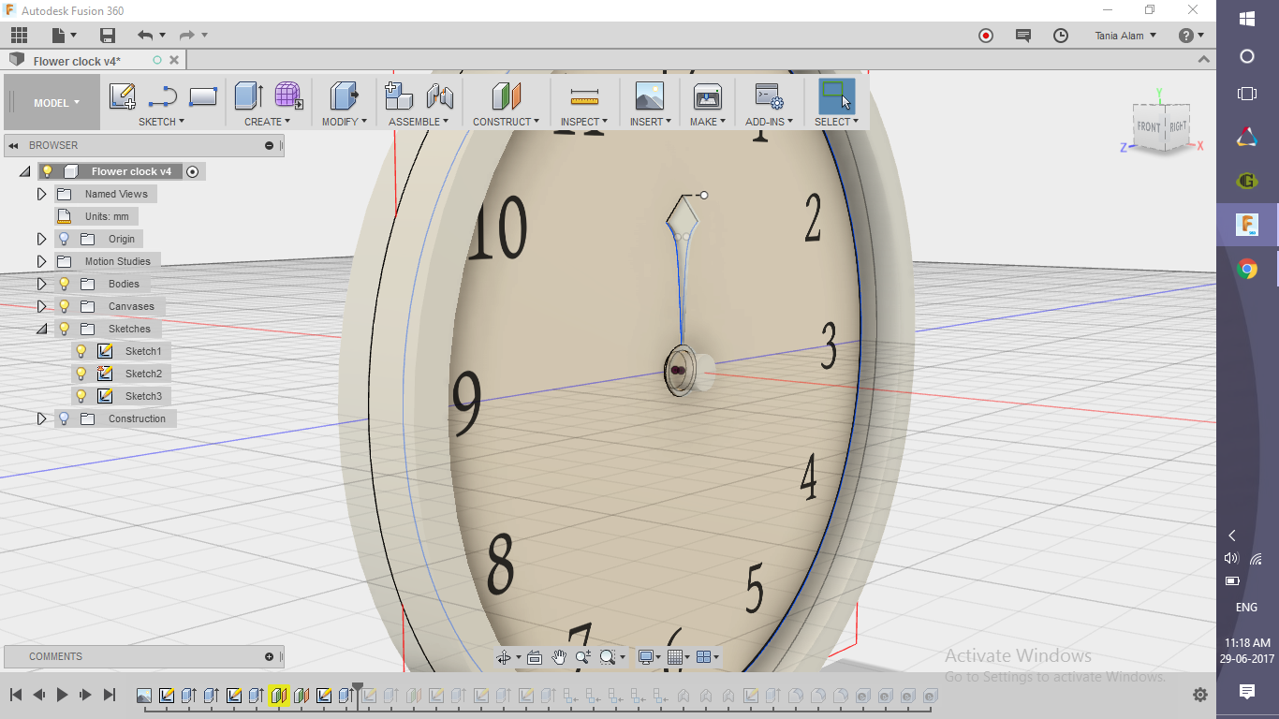Hide Sketch3 with its light bulb
Image resolution: width=1279 pixels, height=719 pixels.
pos(81,396)
